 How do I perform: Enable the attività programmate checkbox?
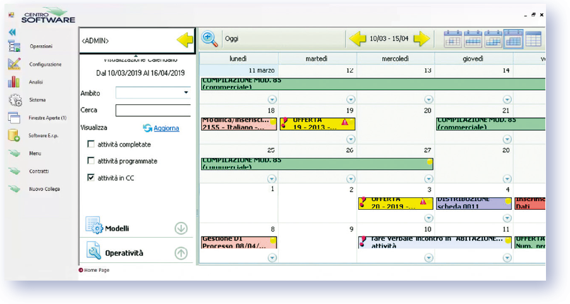[x=91, y=161]
